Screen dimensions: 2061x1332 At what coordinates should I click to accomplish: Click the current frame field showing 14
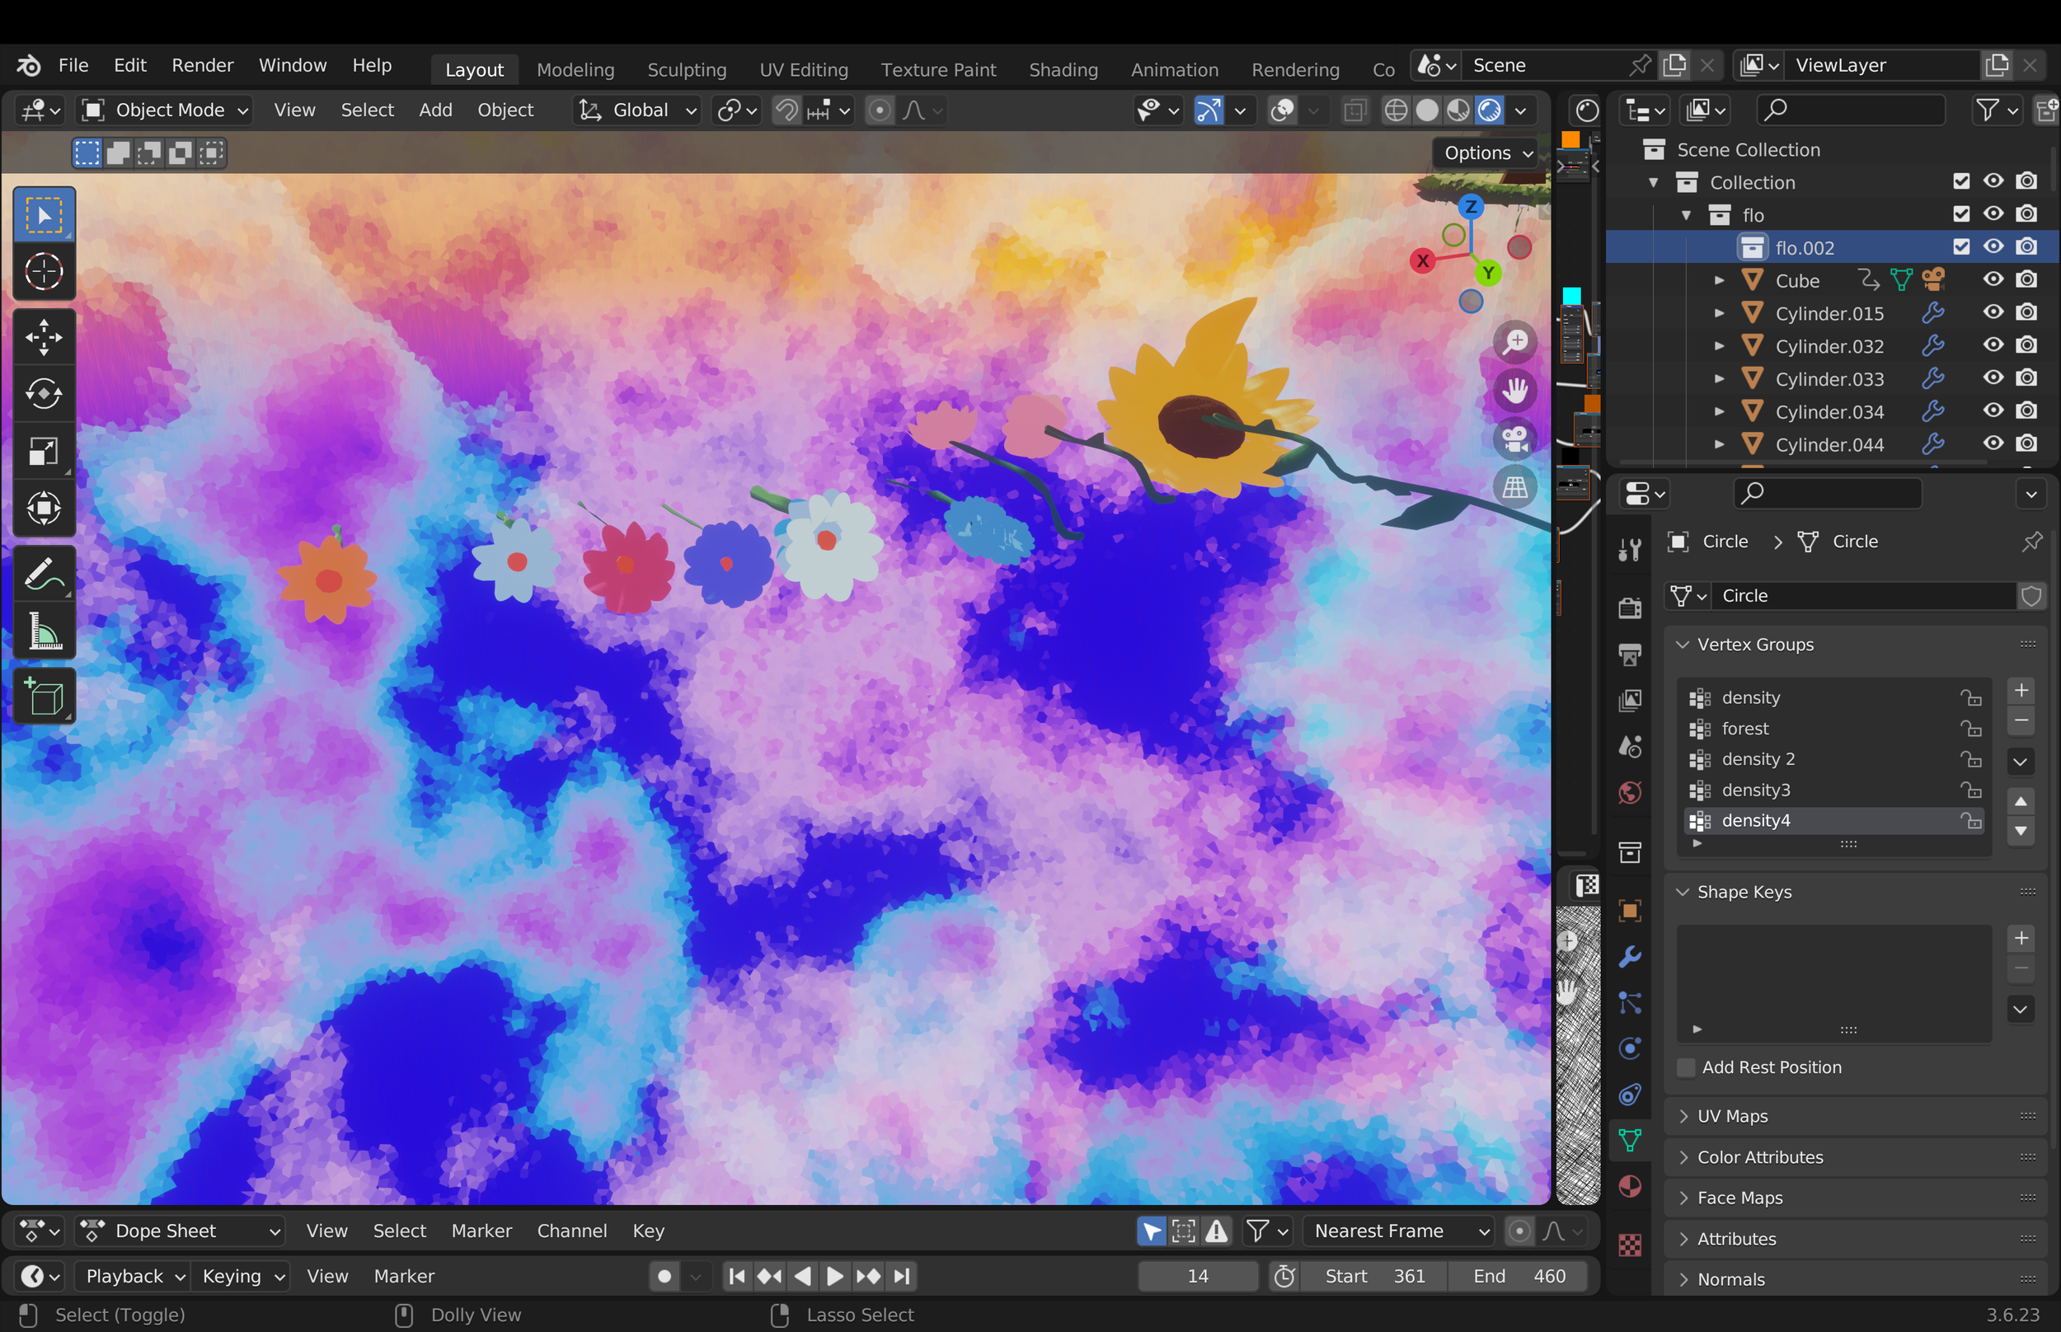[x=1197, y=1276]
